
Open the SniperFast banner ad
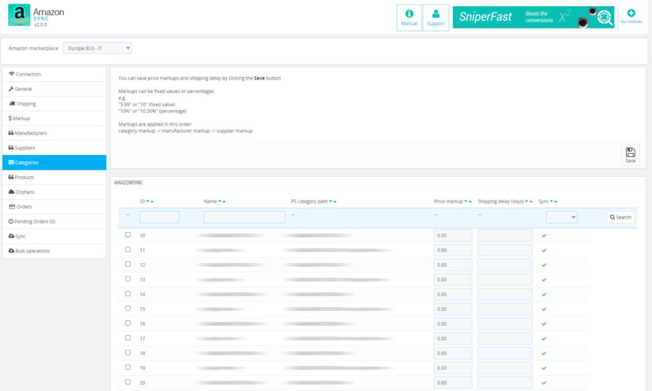coord(533,17)
